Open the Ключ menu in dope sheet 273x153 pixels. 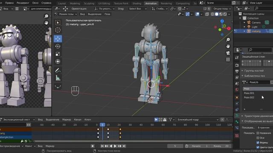pos(87,119)
